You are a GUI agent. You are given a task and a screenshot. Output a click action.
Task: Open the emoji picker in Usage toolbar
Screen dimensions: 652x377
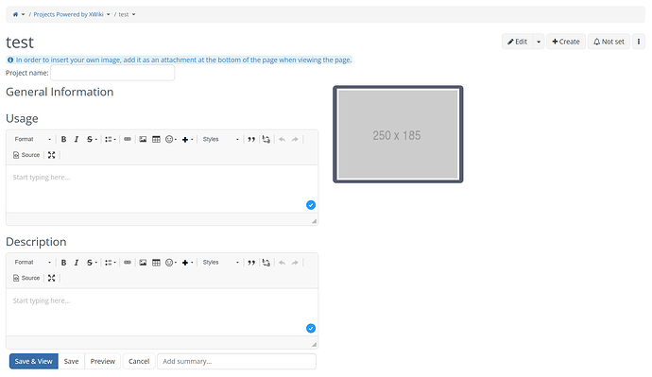click(x=171, y=139)
